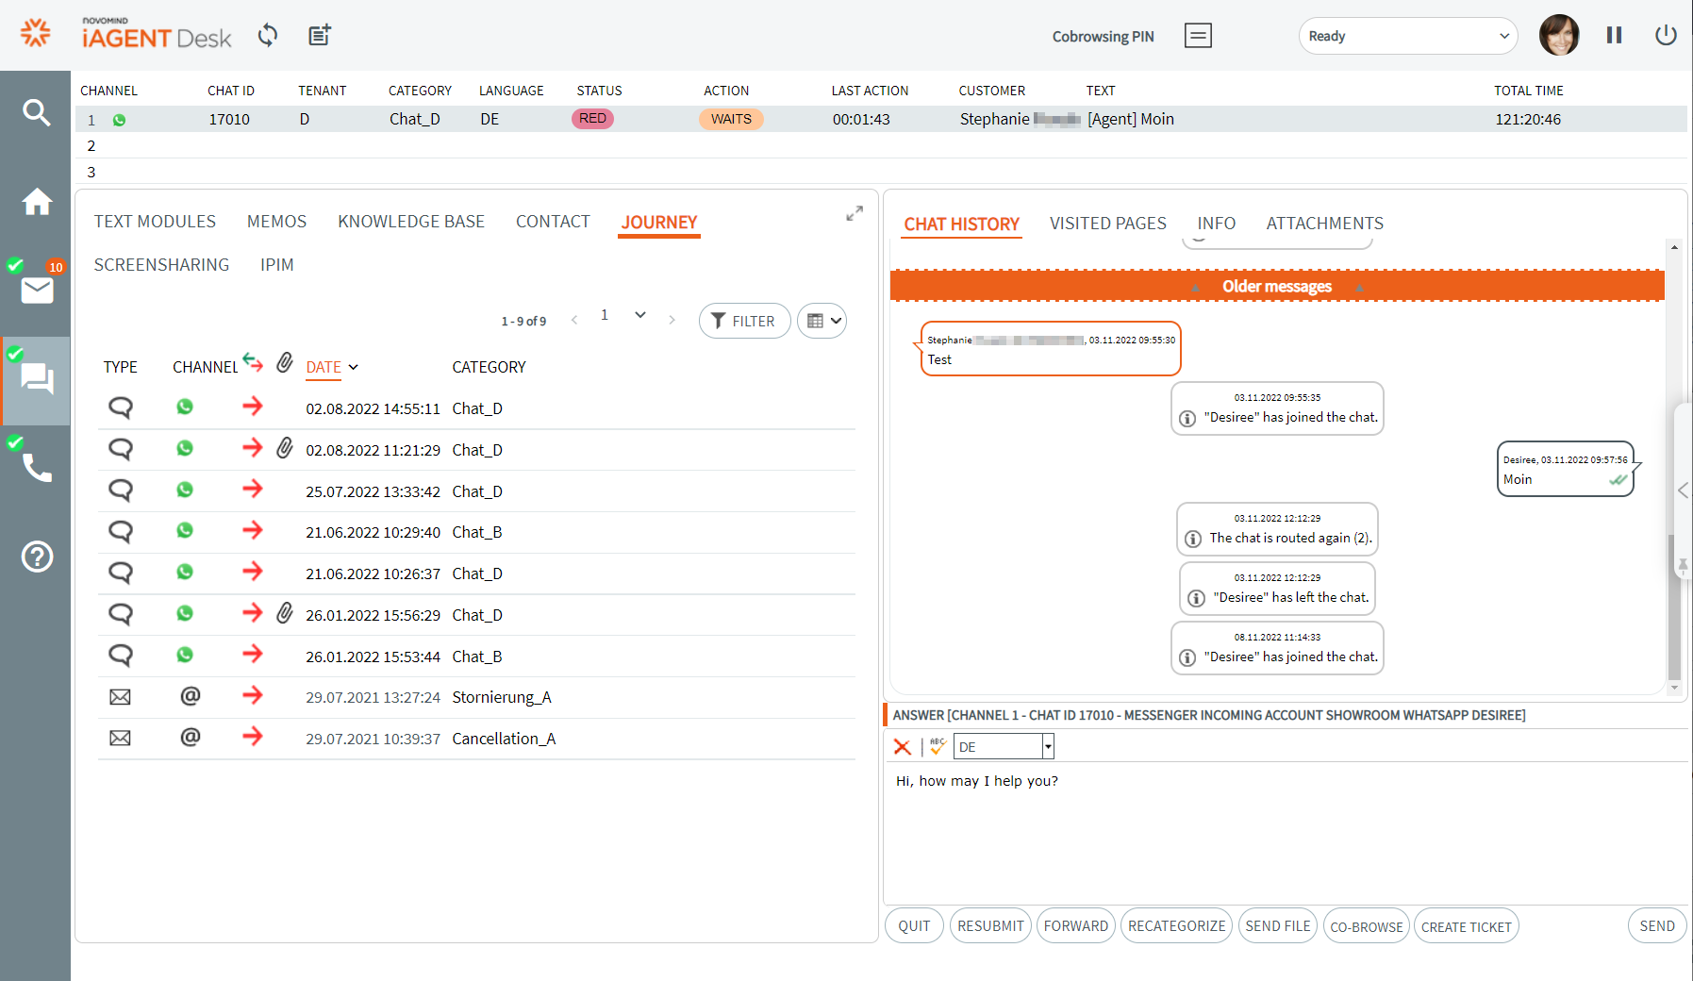Open the mail inbox with 10 badge
Screen dimensions: 1693x981
pos(37,290)
